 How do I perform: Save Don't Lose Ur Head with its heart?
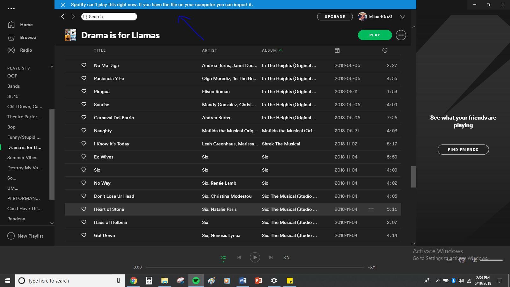[84, 196]
